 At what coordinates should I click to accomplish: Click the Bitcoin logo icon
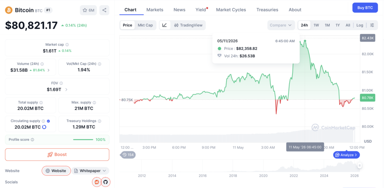pyautogui.click(x=9, y=10)
